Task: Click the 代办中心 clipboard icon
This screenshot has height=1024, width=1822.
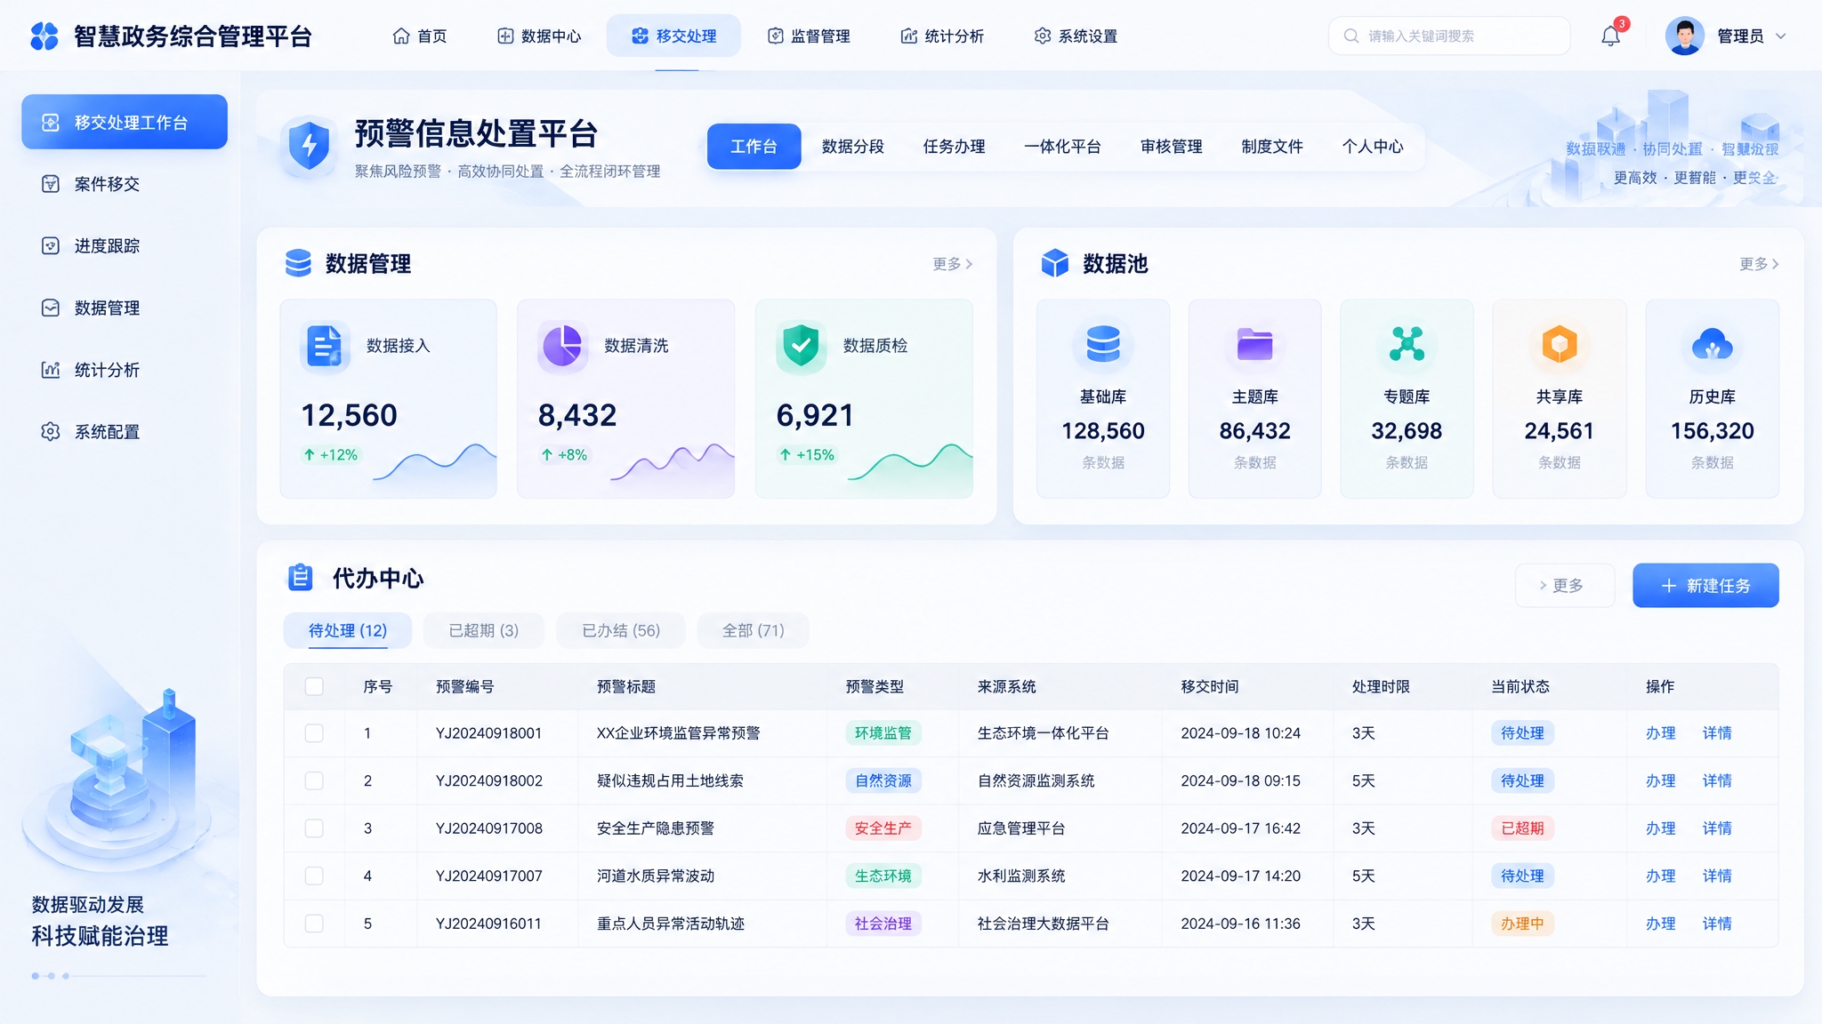Action: click(300, 578)
